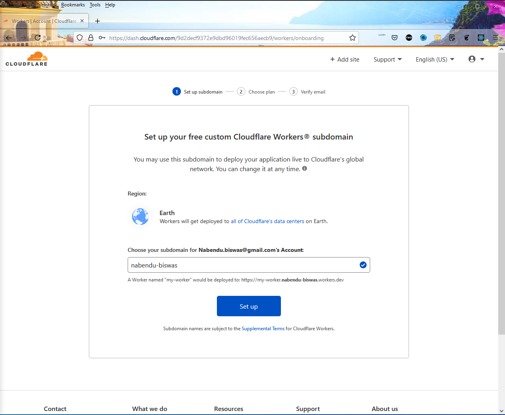This screenshot has height=415, width=505.
Task: Click scrollbar down arrow
Action: pyautogui.click(x=501, y=411)
